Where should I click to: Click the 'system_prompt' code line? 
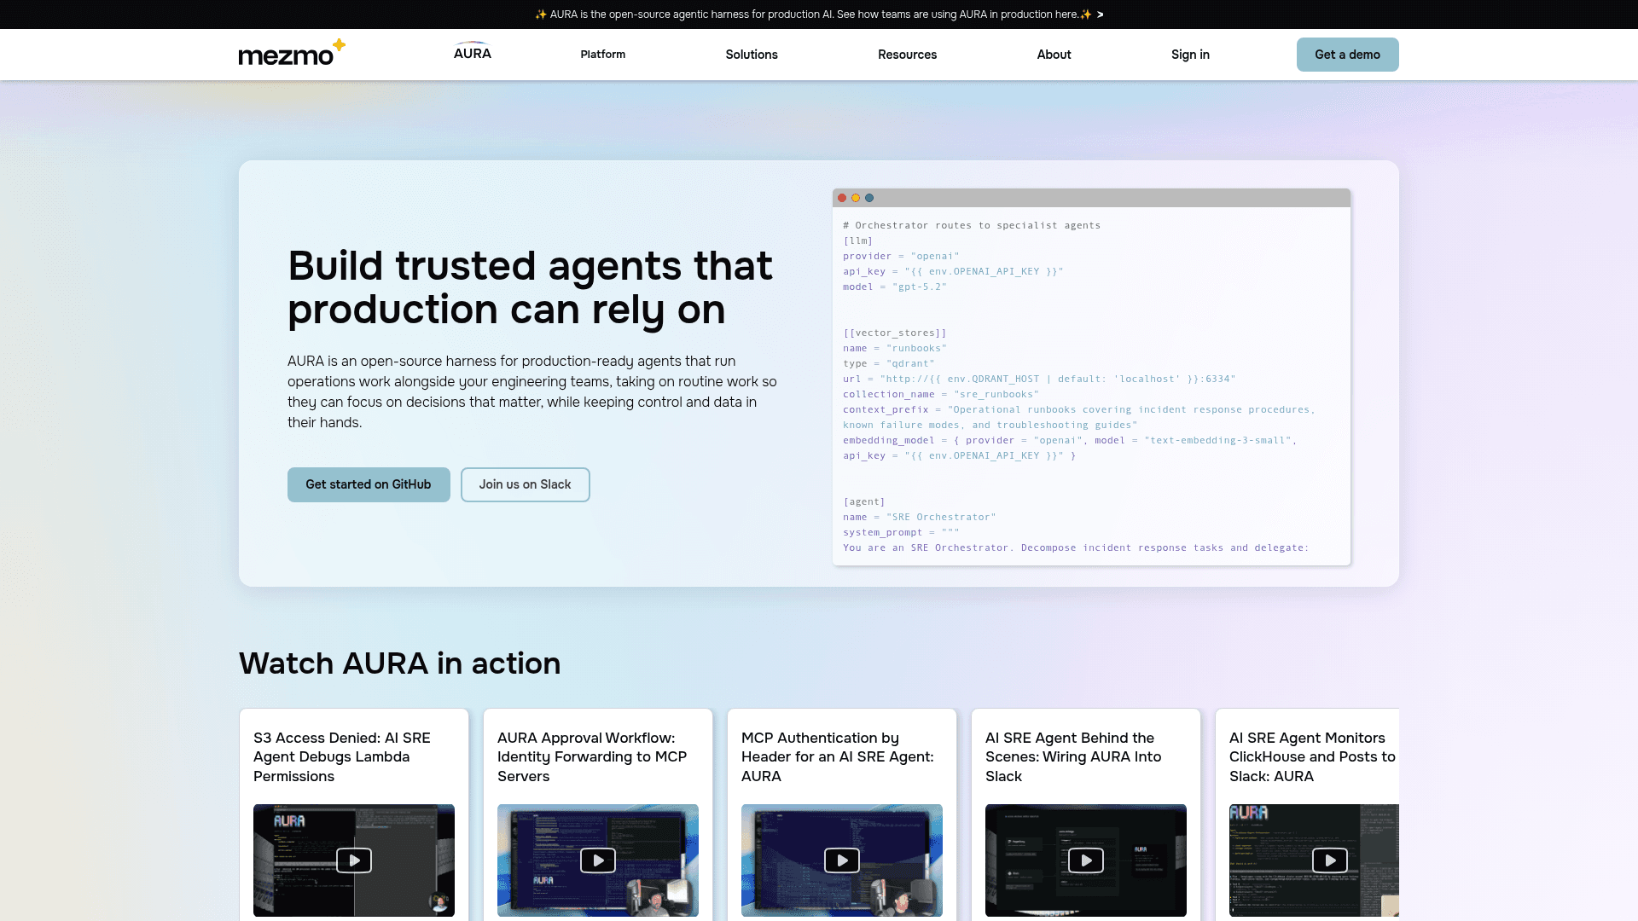click(901, 533)
